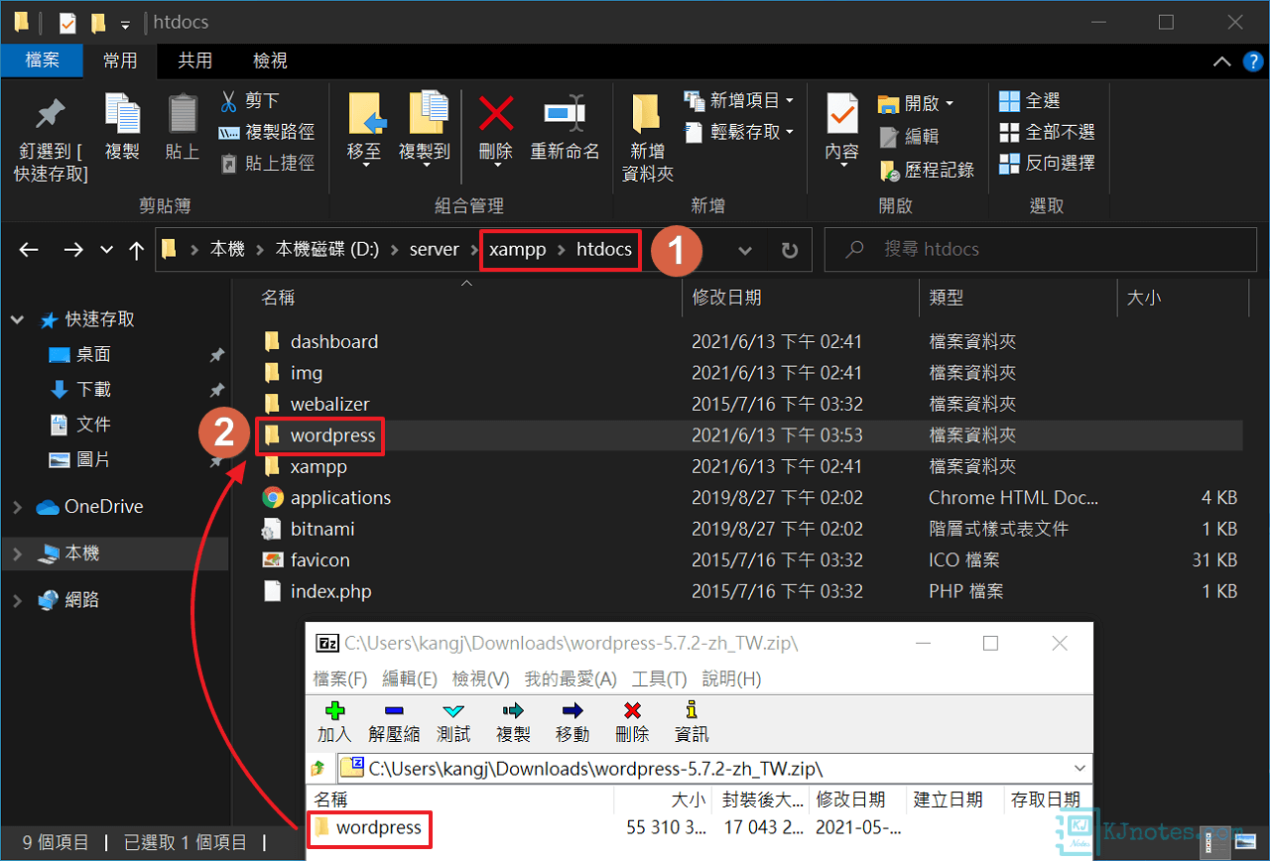The height and width of the screenshot is (861, 1270).
Task: Open 7-Zip Tools (工具(T)) menu
Action: [660, 678]
